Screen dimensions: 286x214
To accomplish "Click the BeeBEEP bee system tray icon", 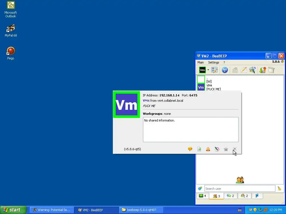I will [250, 210].
